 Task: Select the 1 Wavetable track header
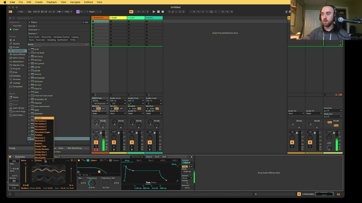coord(100,18)
